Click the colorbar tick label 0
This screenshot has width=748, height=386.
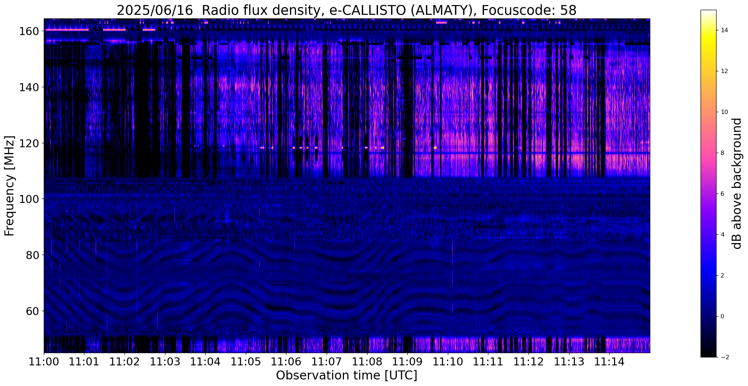[723, 317]
